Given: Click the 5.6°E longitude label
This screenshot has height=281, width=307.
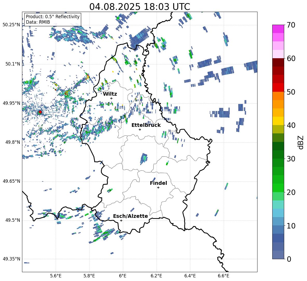Looking at the screenshot, I should tap(55, 276).
